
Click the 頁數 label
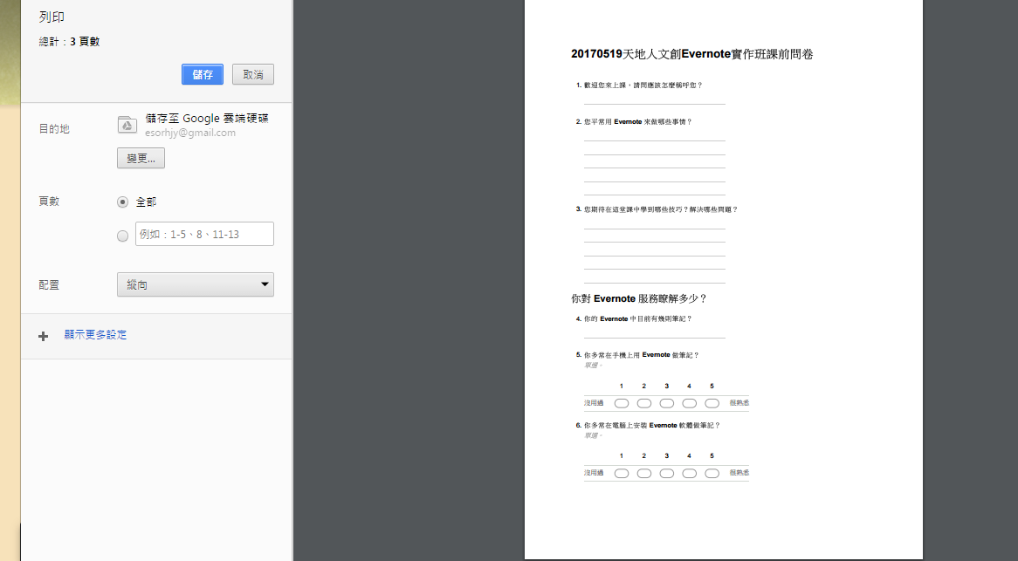(x=49, y=201)
